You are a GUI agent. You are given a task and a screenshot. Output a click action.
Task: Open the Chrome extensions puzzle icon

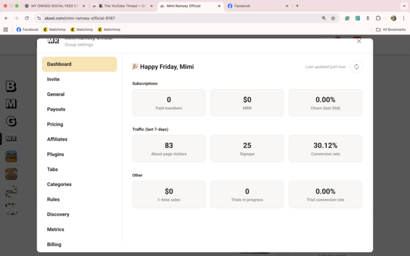click(378, 18)
